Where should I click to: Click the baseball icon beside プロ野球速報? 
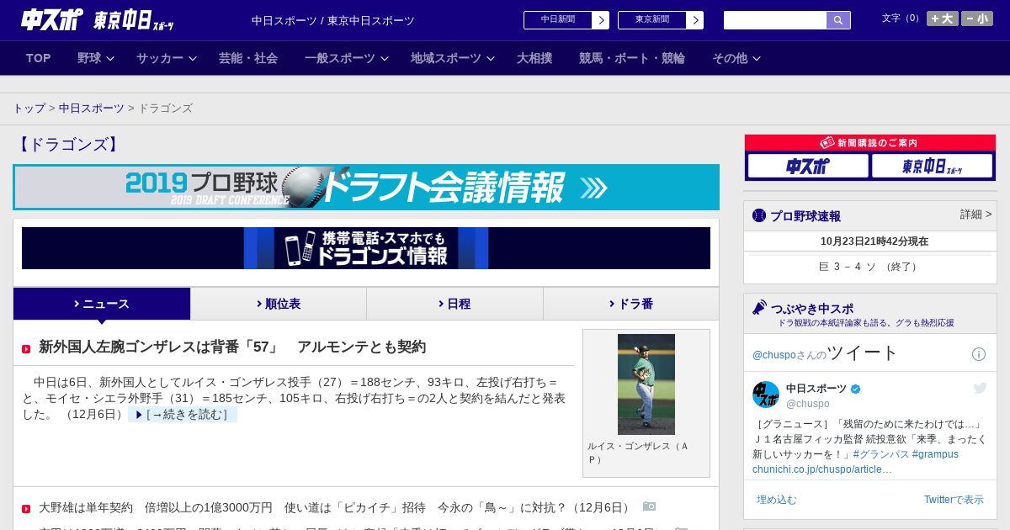[x=759, y=215]
